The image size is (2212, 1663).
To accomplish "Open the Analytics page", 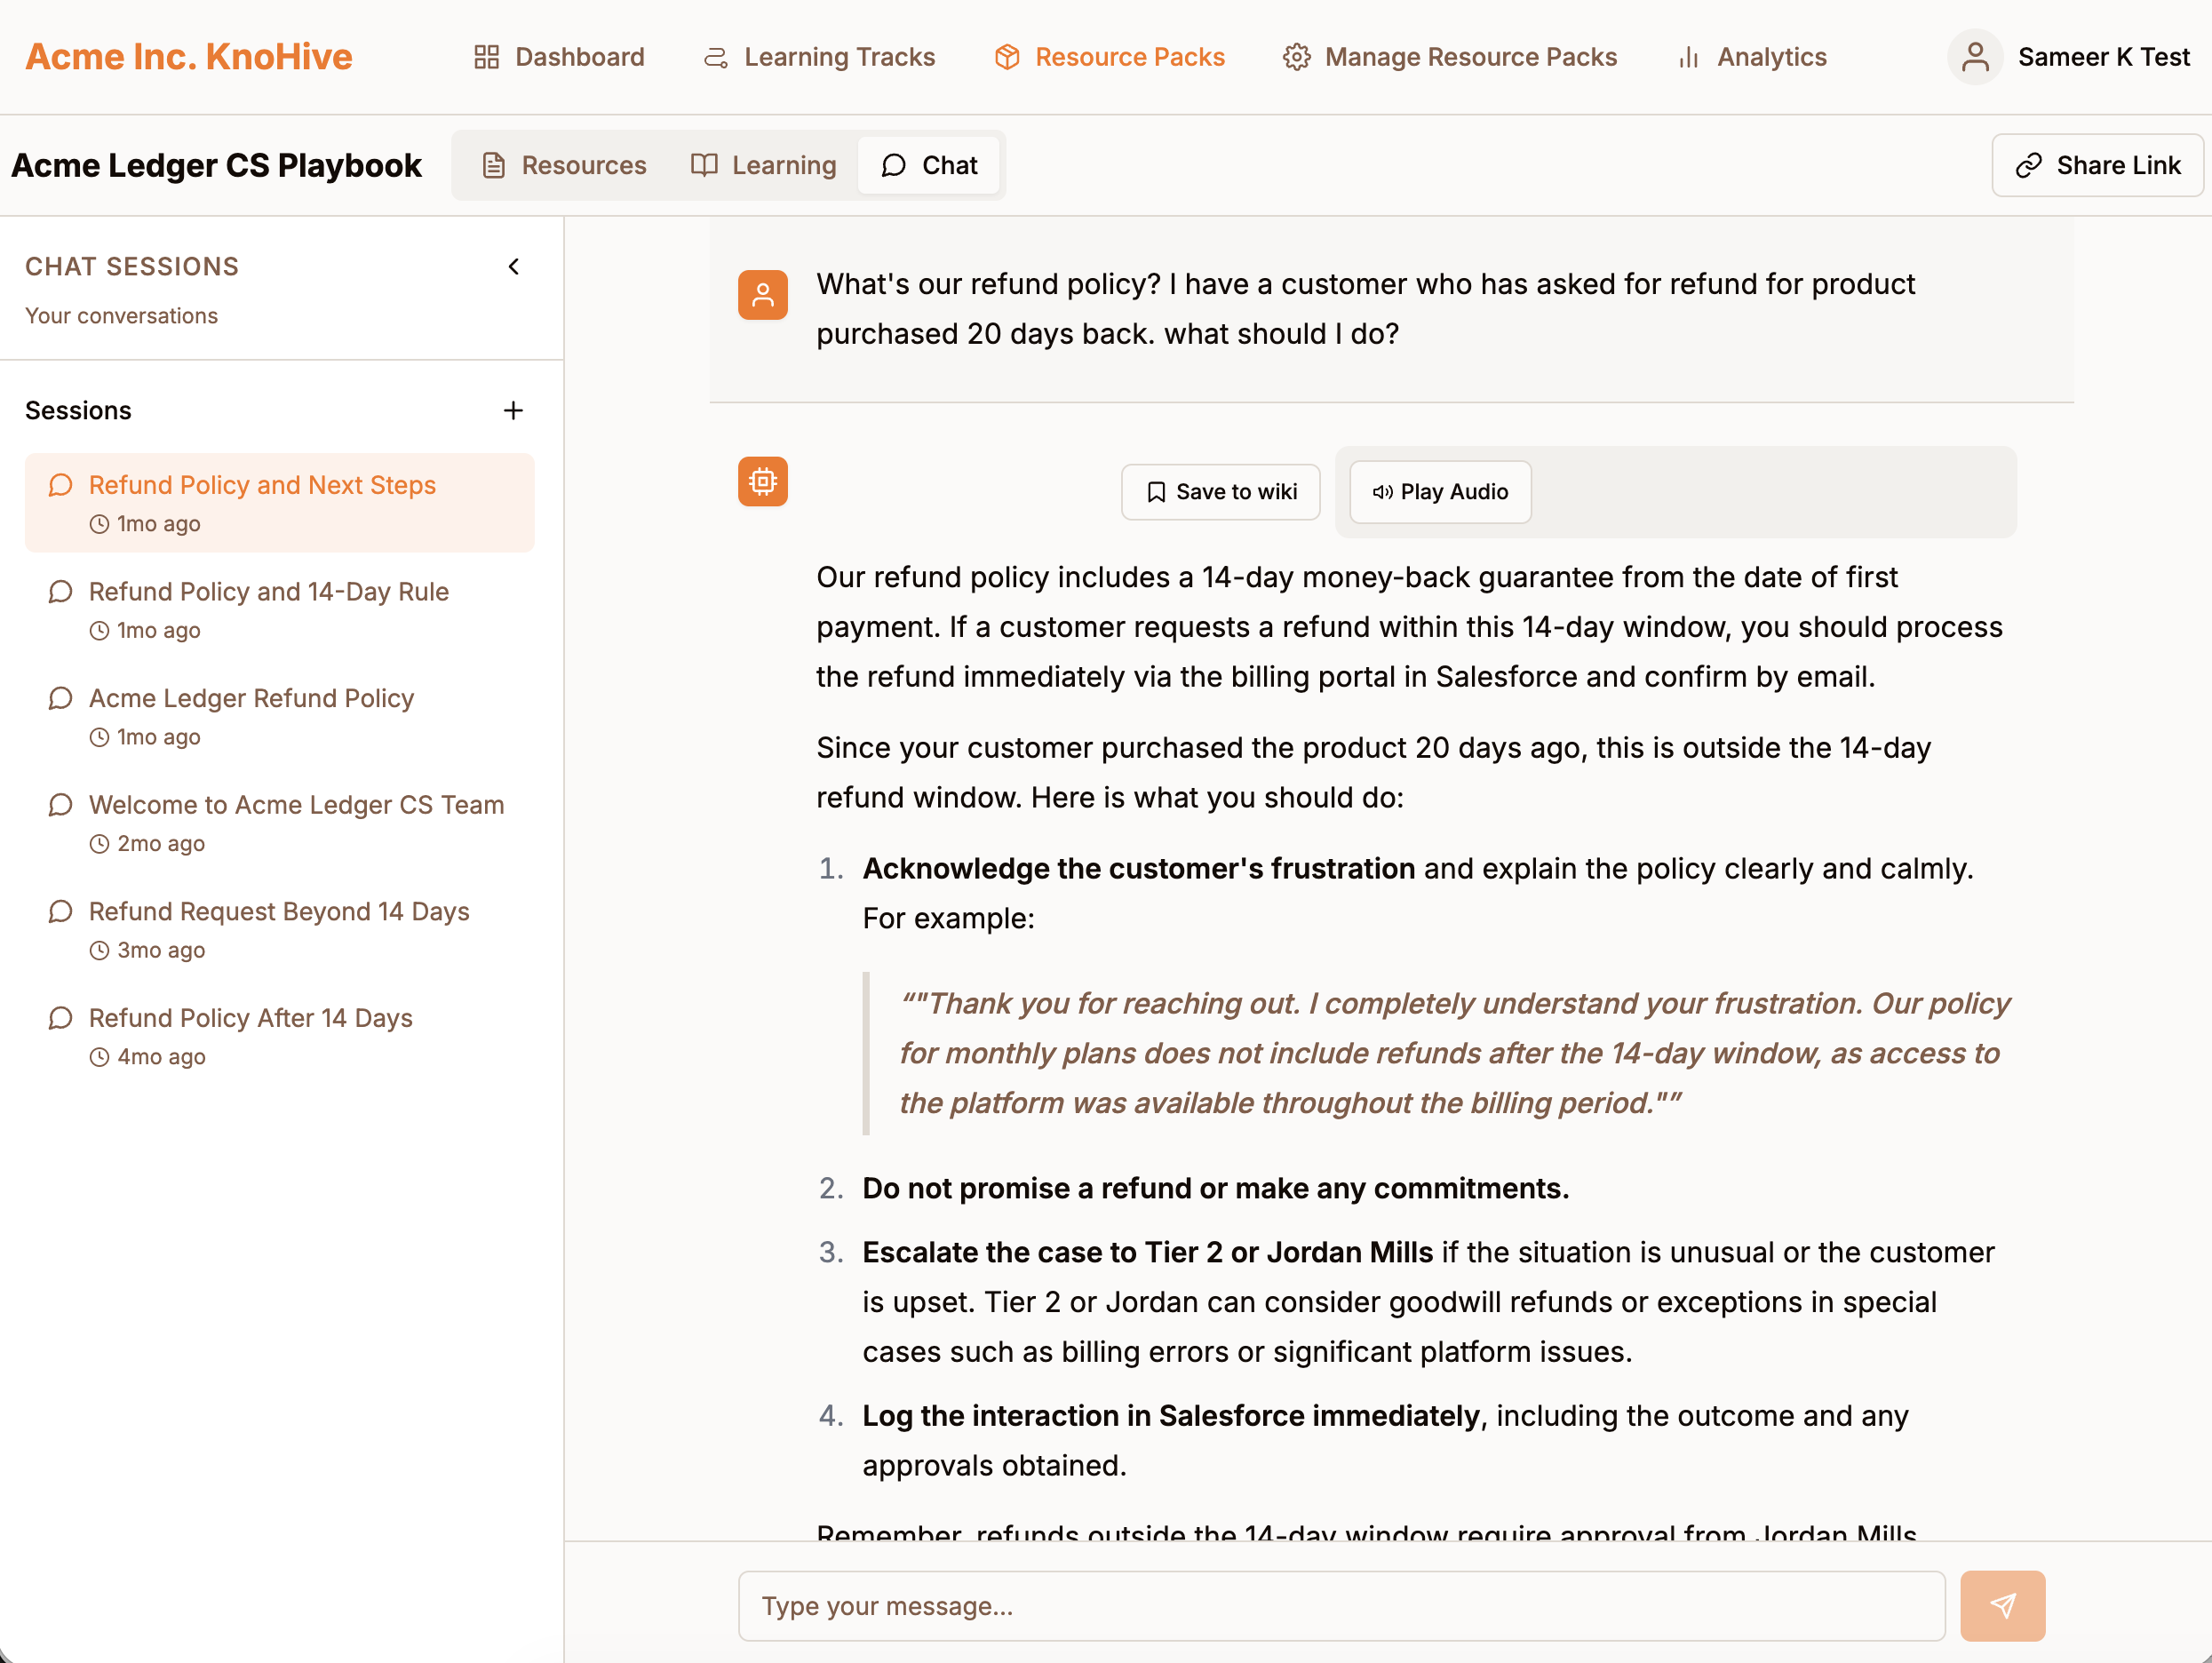I will coord(1752,57).
